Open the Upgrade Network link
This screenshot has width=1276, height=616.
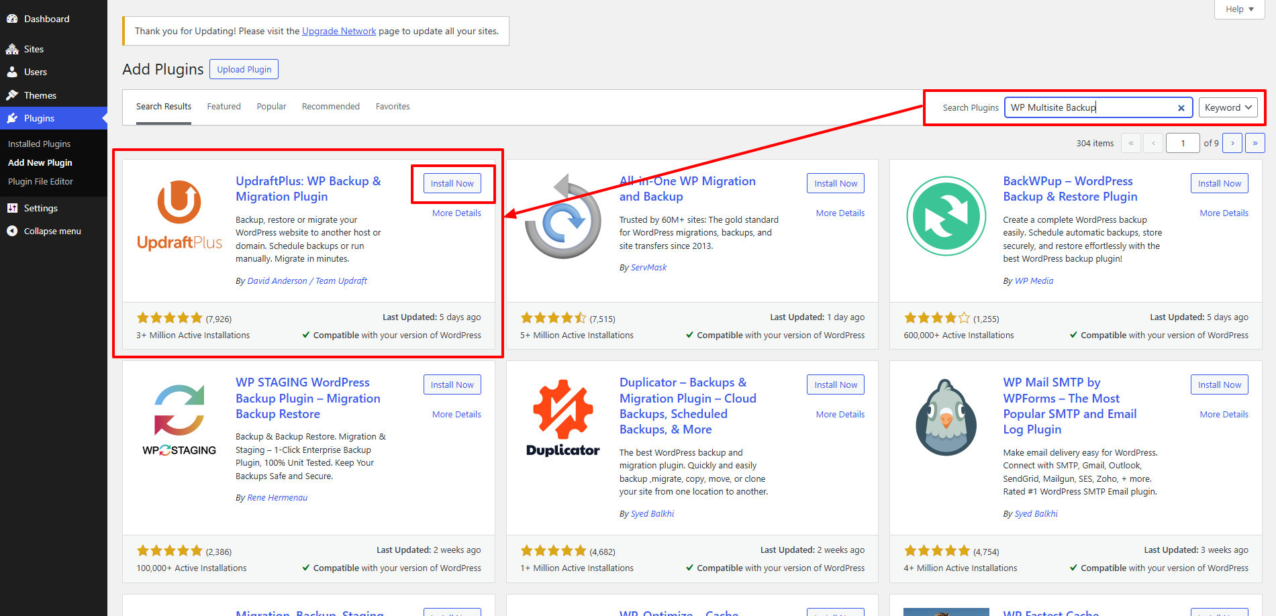coord(339,31)
